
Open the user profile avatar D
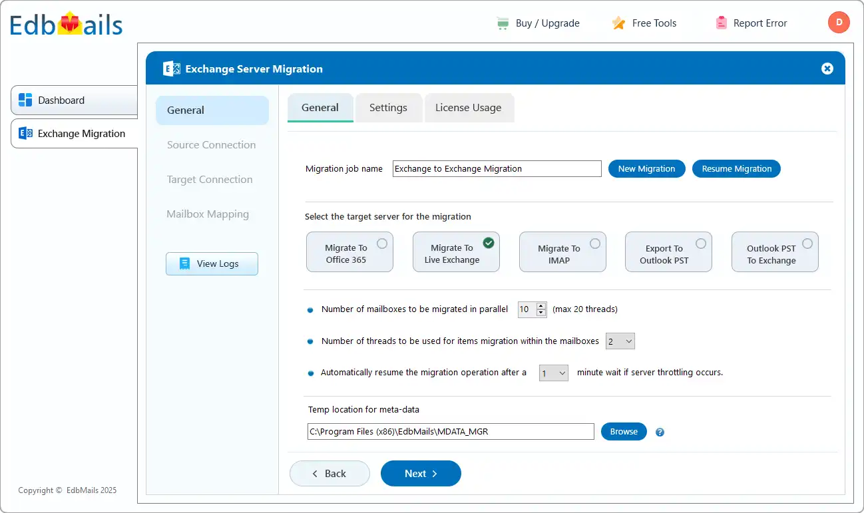click(839, 23)
